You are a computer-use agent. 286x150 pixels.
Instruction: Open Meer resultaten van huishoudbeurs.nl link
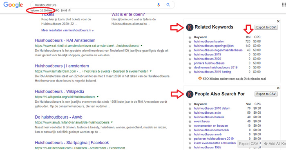[67, 30]
